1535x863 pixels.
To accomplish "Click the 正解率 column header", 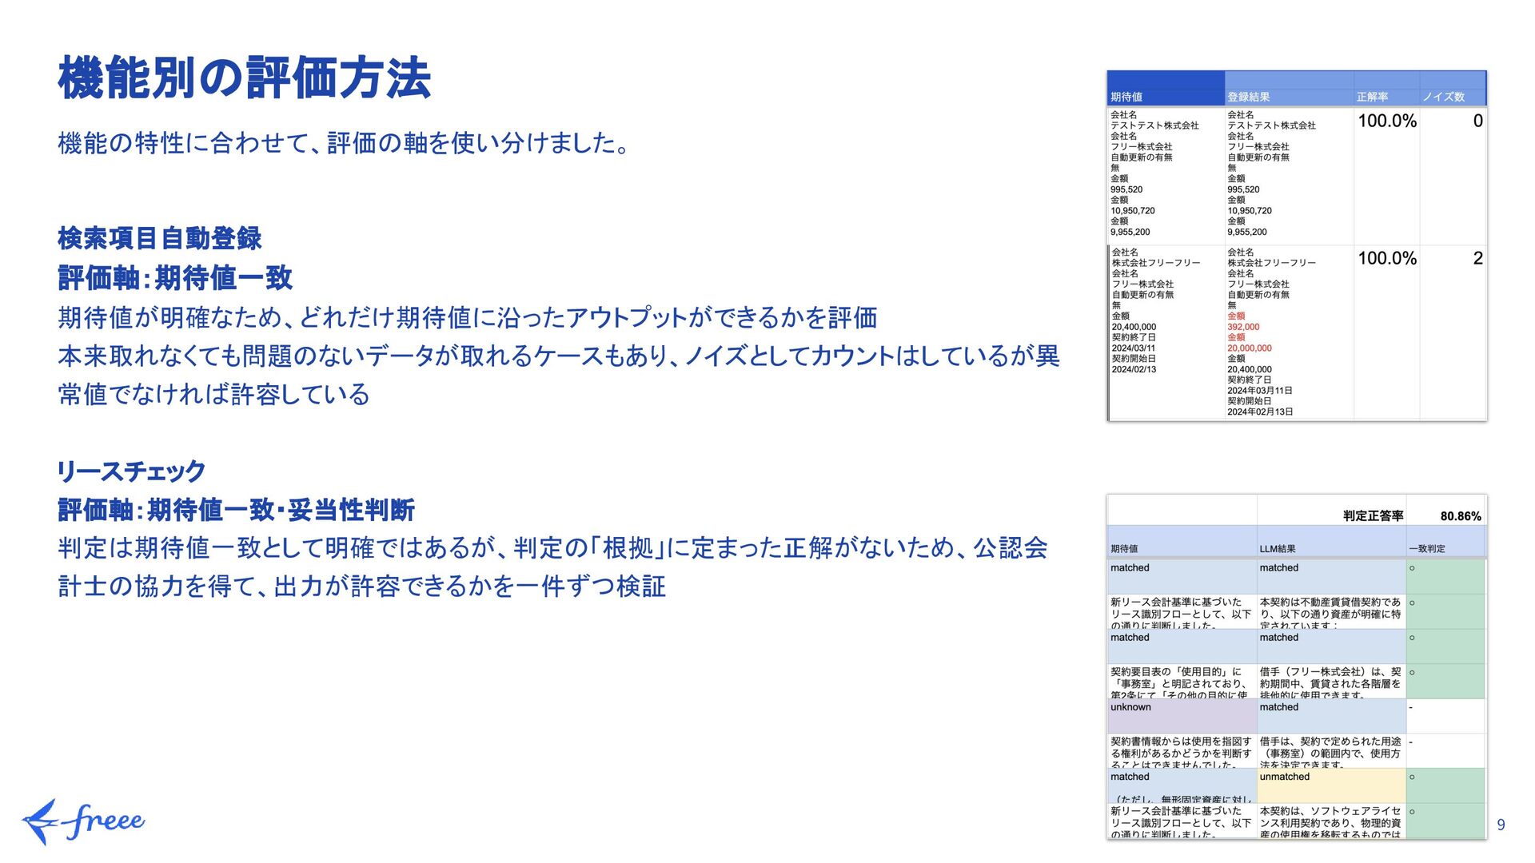I will [1372, 97].
